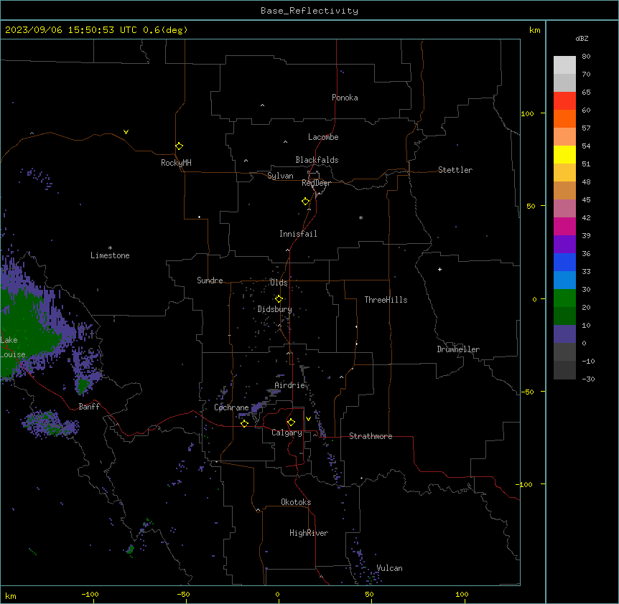Click the Strathmore town label

tap(371, 436)
